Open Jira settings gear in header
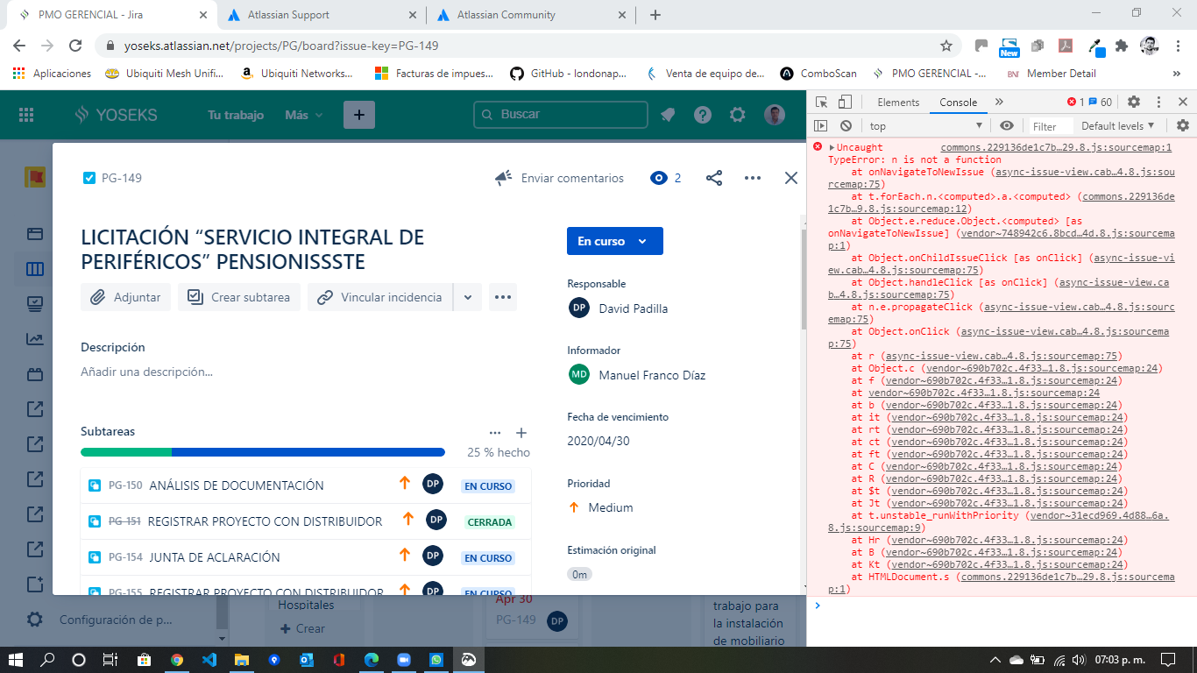Screen dimensions: 1197x673 pos(738,115)
